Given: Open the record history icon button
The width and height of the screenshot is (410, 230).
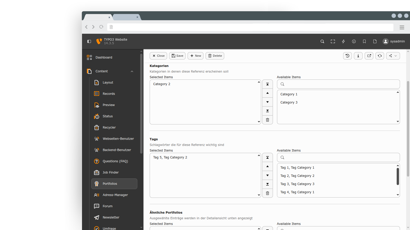Looking at the screenshot, I should (347, 56).
